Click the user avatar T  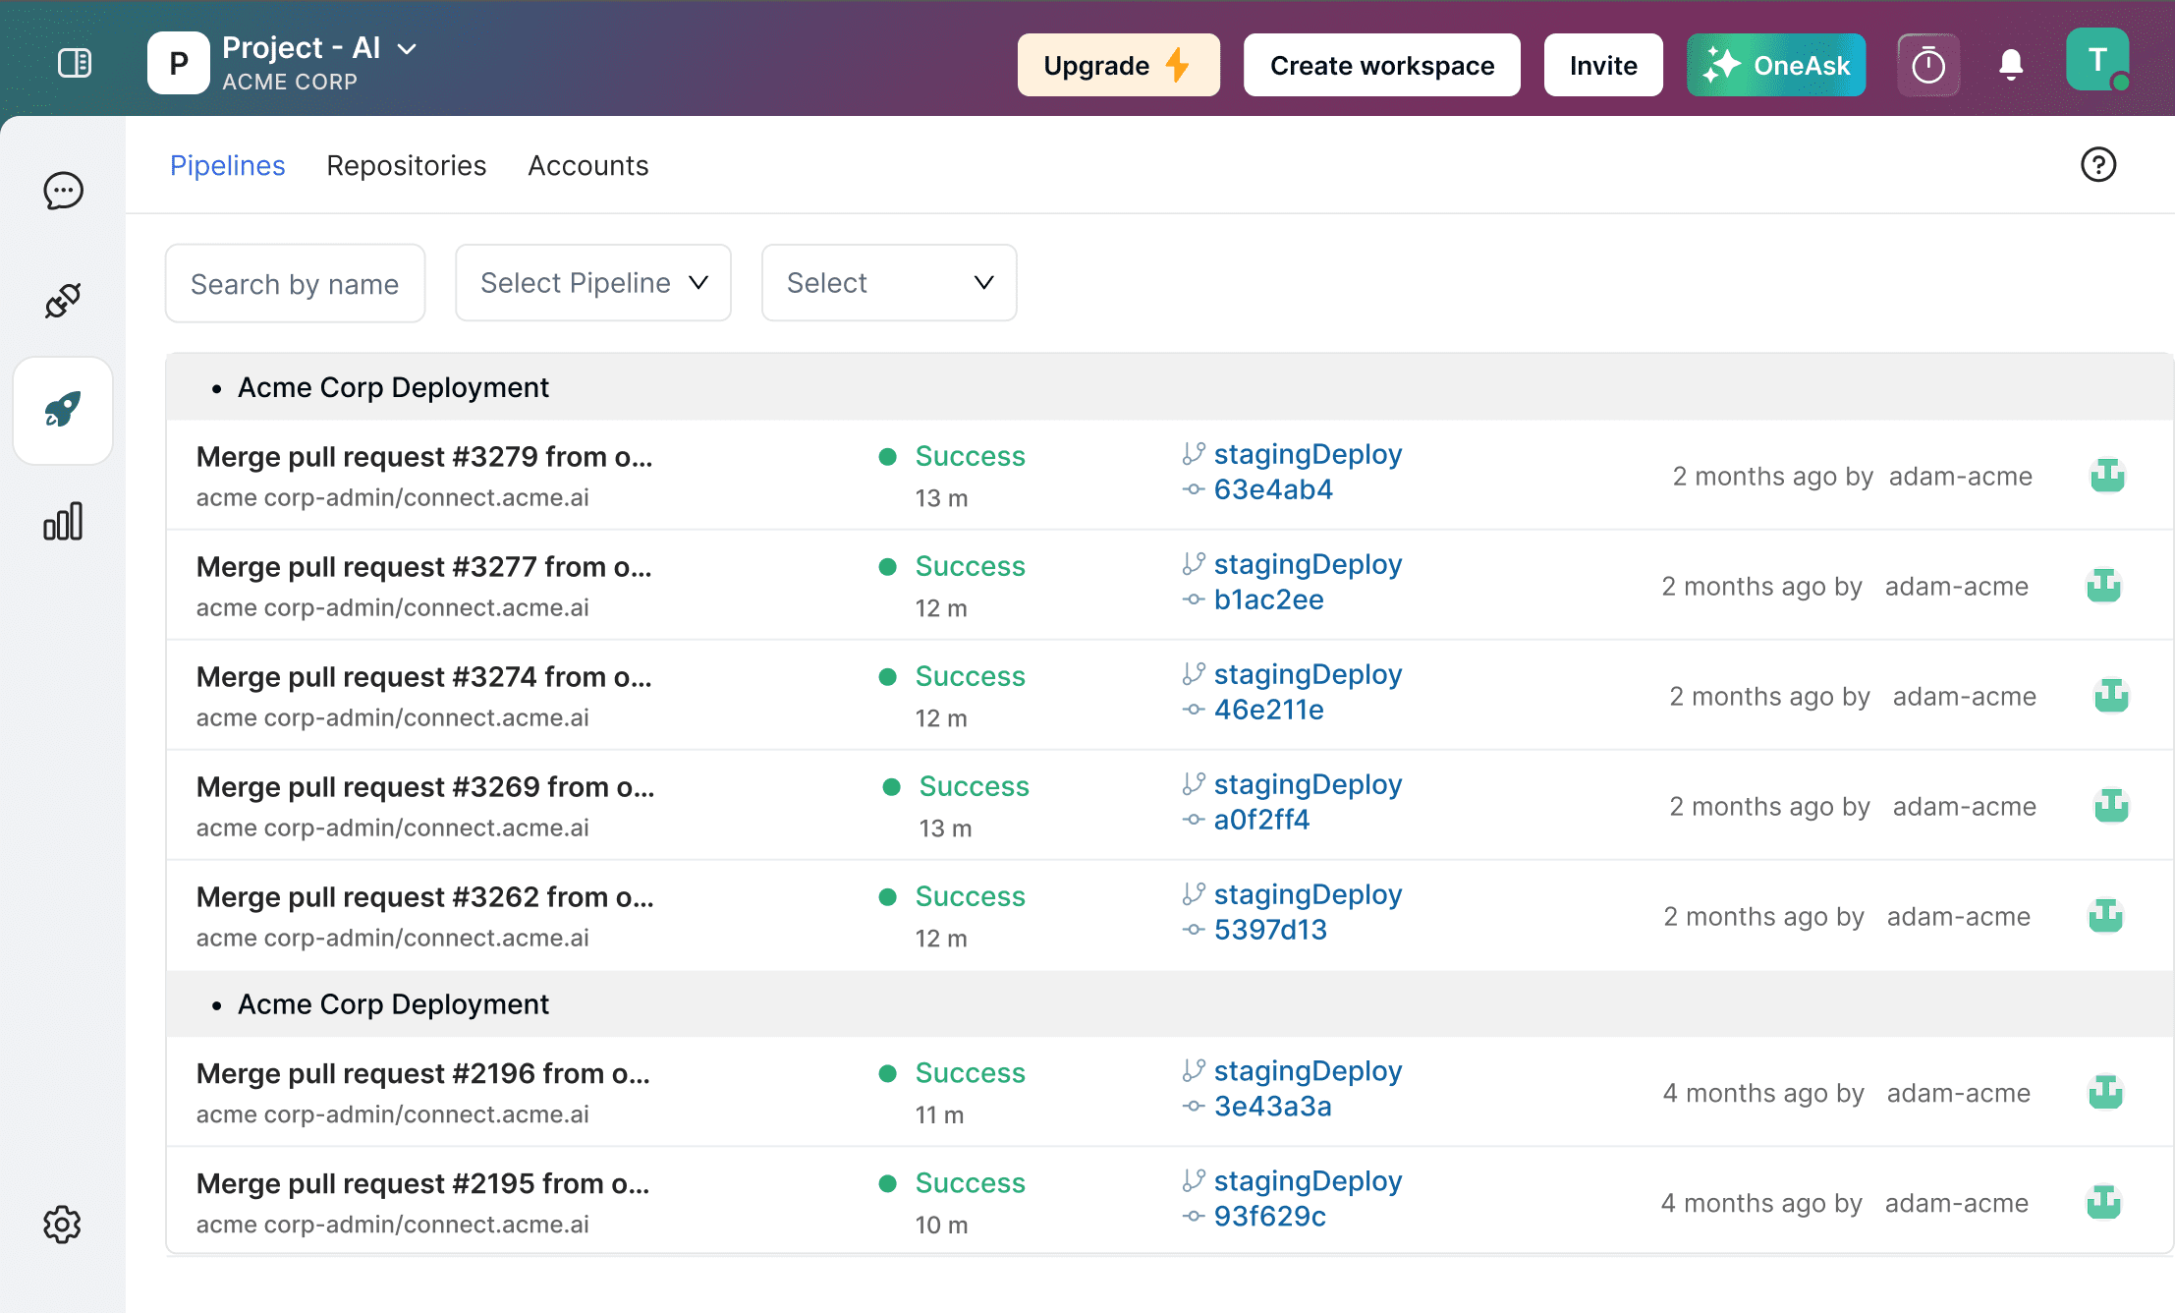pyautogui.click(x=2097, y=61)
